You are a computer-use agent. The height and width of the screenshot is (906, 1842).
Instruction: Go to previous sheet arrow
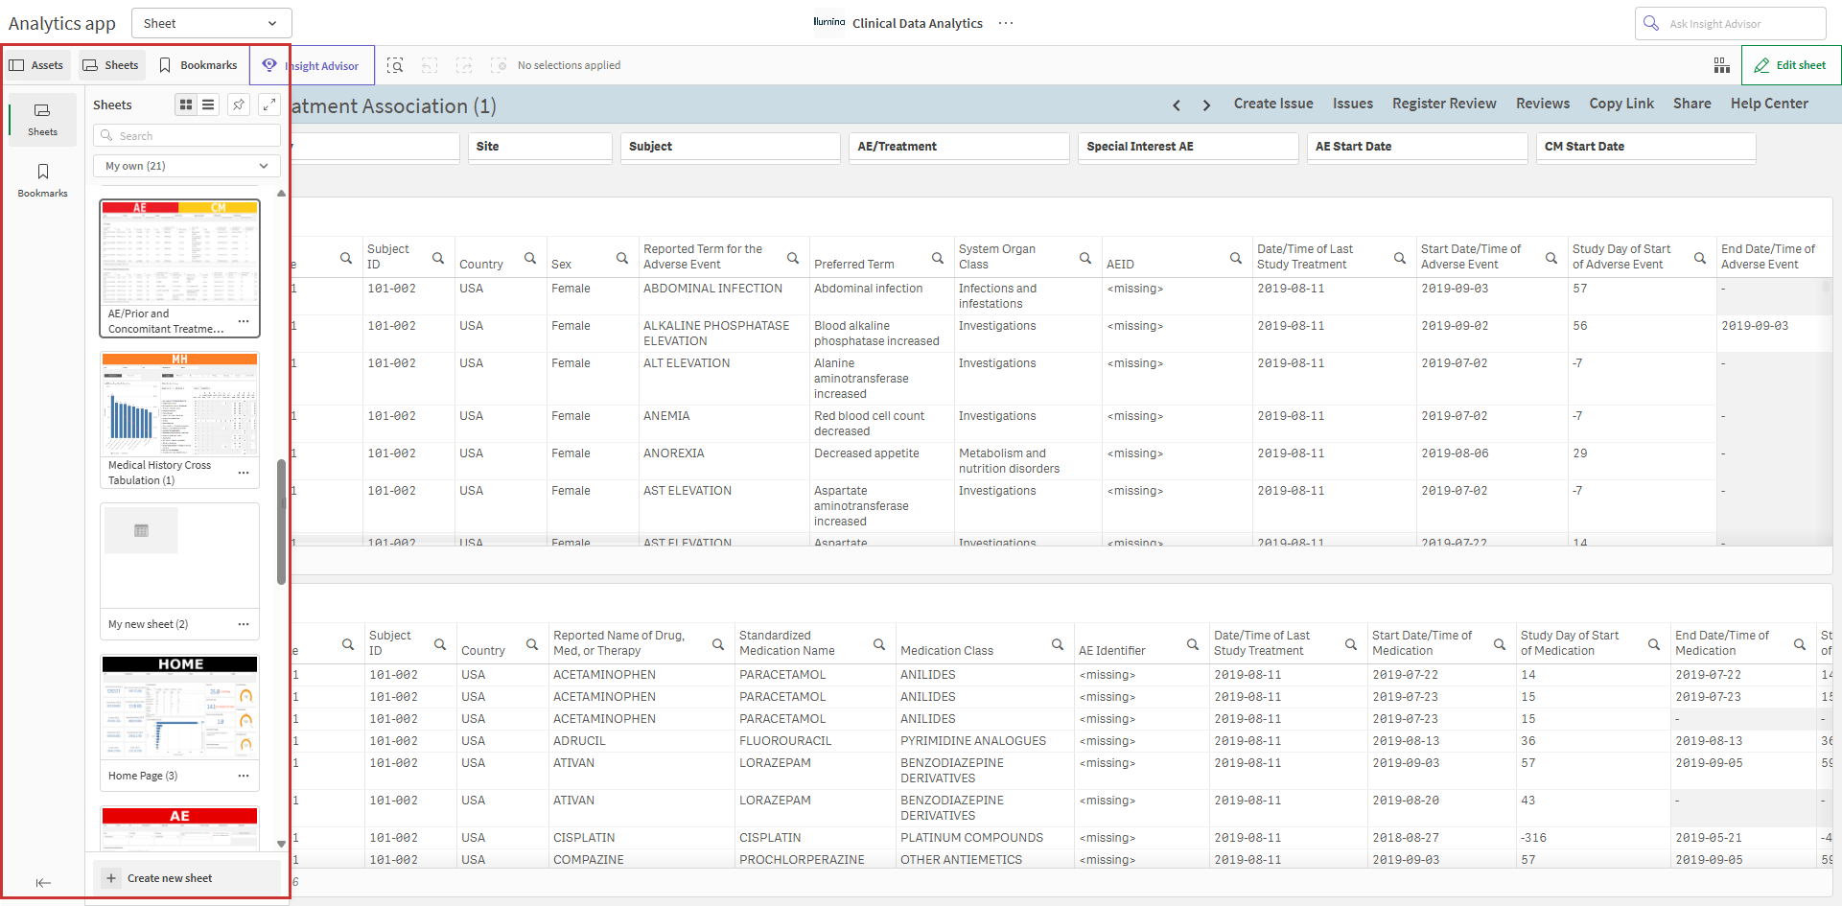click(x=1177, y=105)
